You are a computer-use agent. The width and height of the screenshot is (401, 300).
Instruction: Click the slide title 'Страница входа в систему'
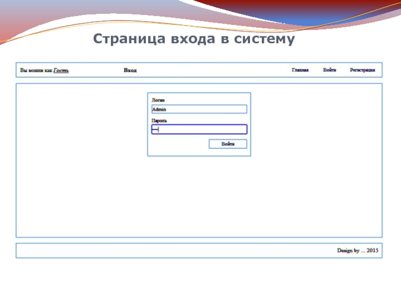[194, 39]
